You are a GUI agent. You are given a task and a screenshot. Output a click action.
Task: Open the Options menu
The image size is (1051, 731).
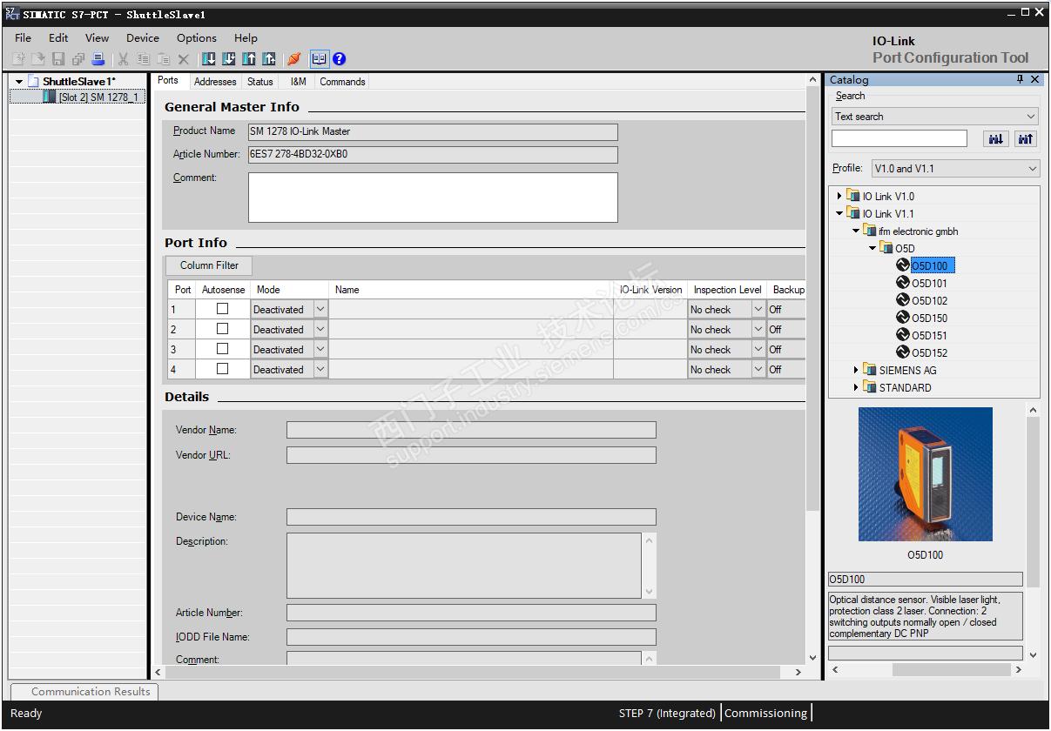tap(196, 37)
